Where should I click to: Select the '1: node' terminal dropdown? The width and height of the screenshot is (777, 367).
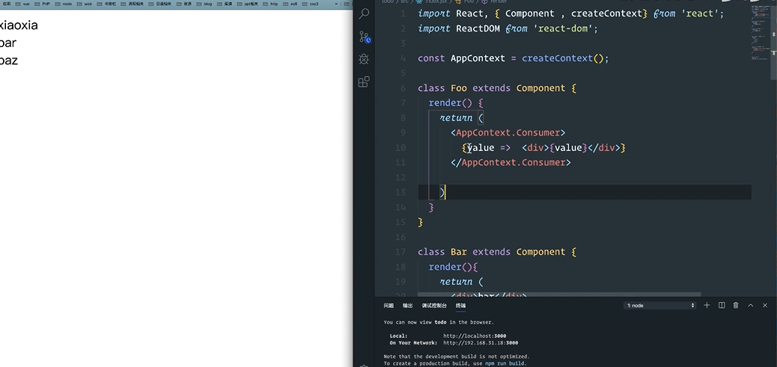(x=659, y=306)
